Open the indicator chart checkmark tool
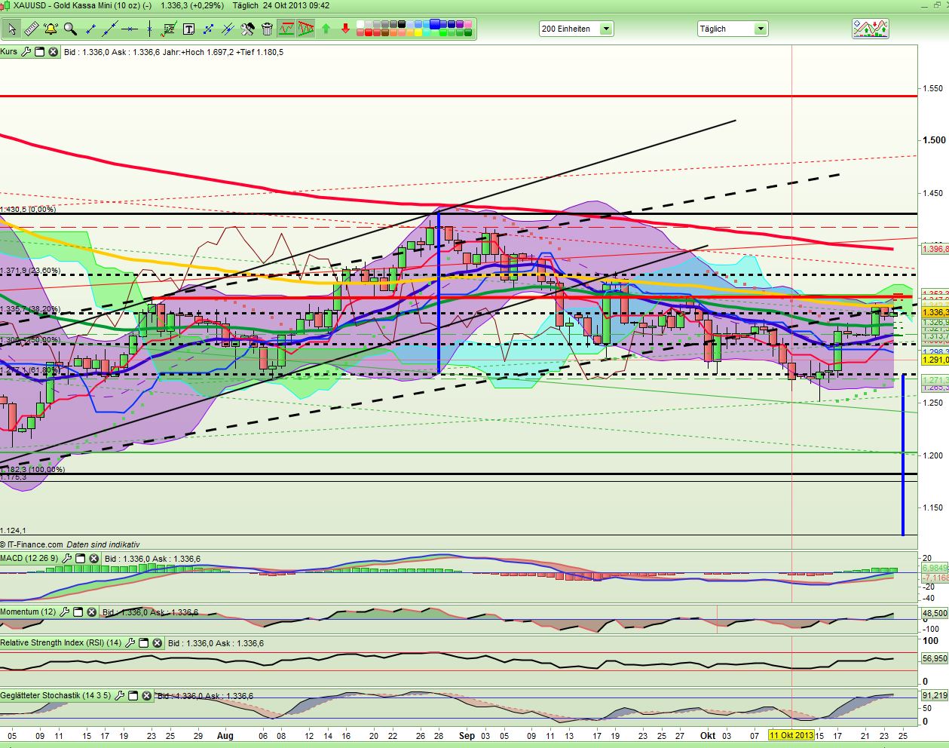Viewport: 949px width, 748px height. coord(169,29)
